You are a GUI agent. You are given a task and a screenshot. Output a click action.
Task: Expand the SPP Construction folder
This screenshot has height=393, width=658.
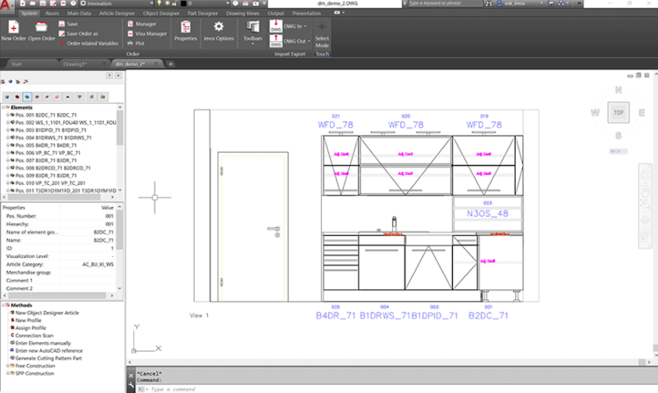pyautogui.click(x=8, y=374)
